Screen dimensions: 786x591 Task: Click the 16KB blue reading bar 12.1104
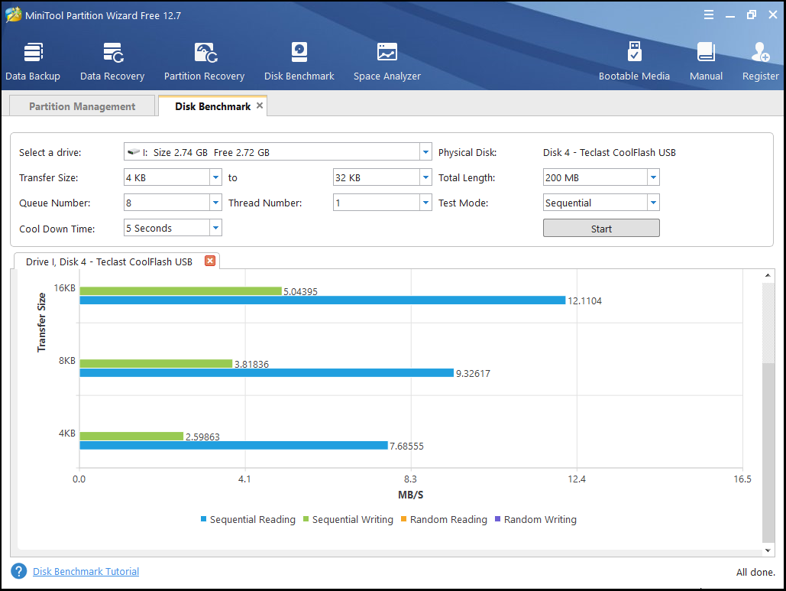click(322, 300)
